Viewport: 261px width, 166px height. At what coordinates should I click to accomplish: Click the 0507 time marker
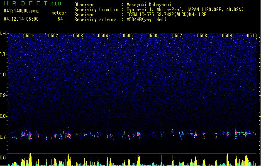[x=177, y=36]
